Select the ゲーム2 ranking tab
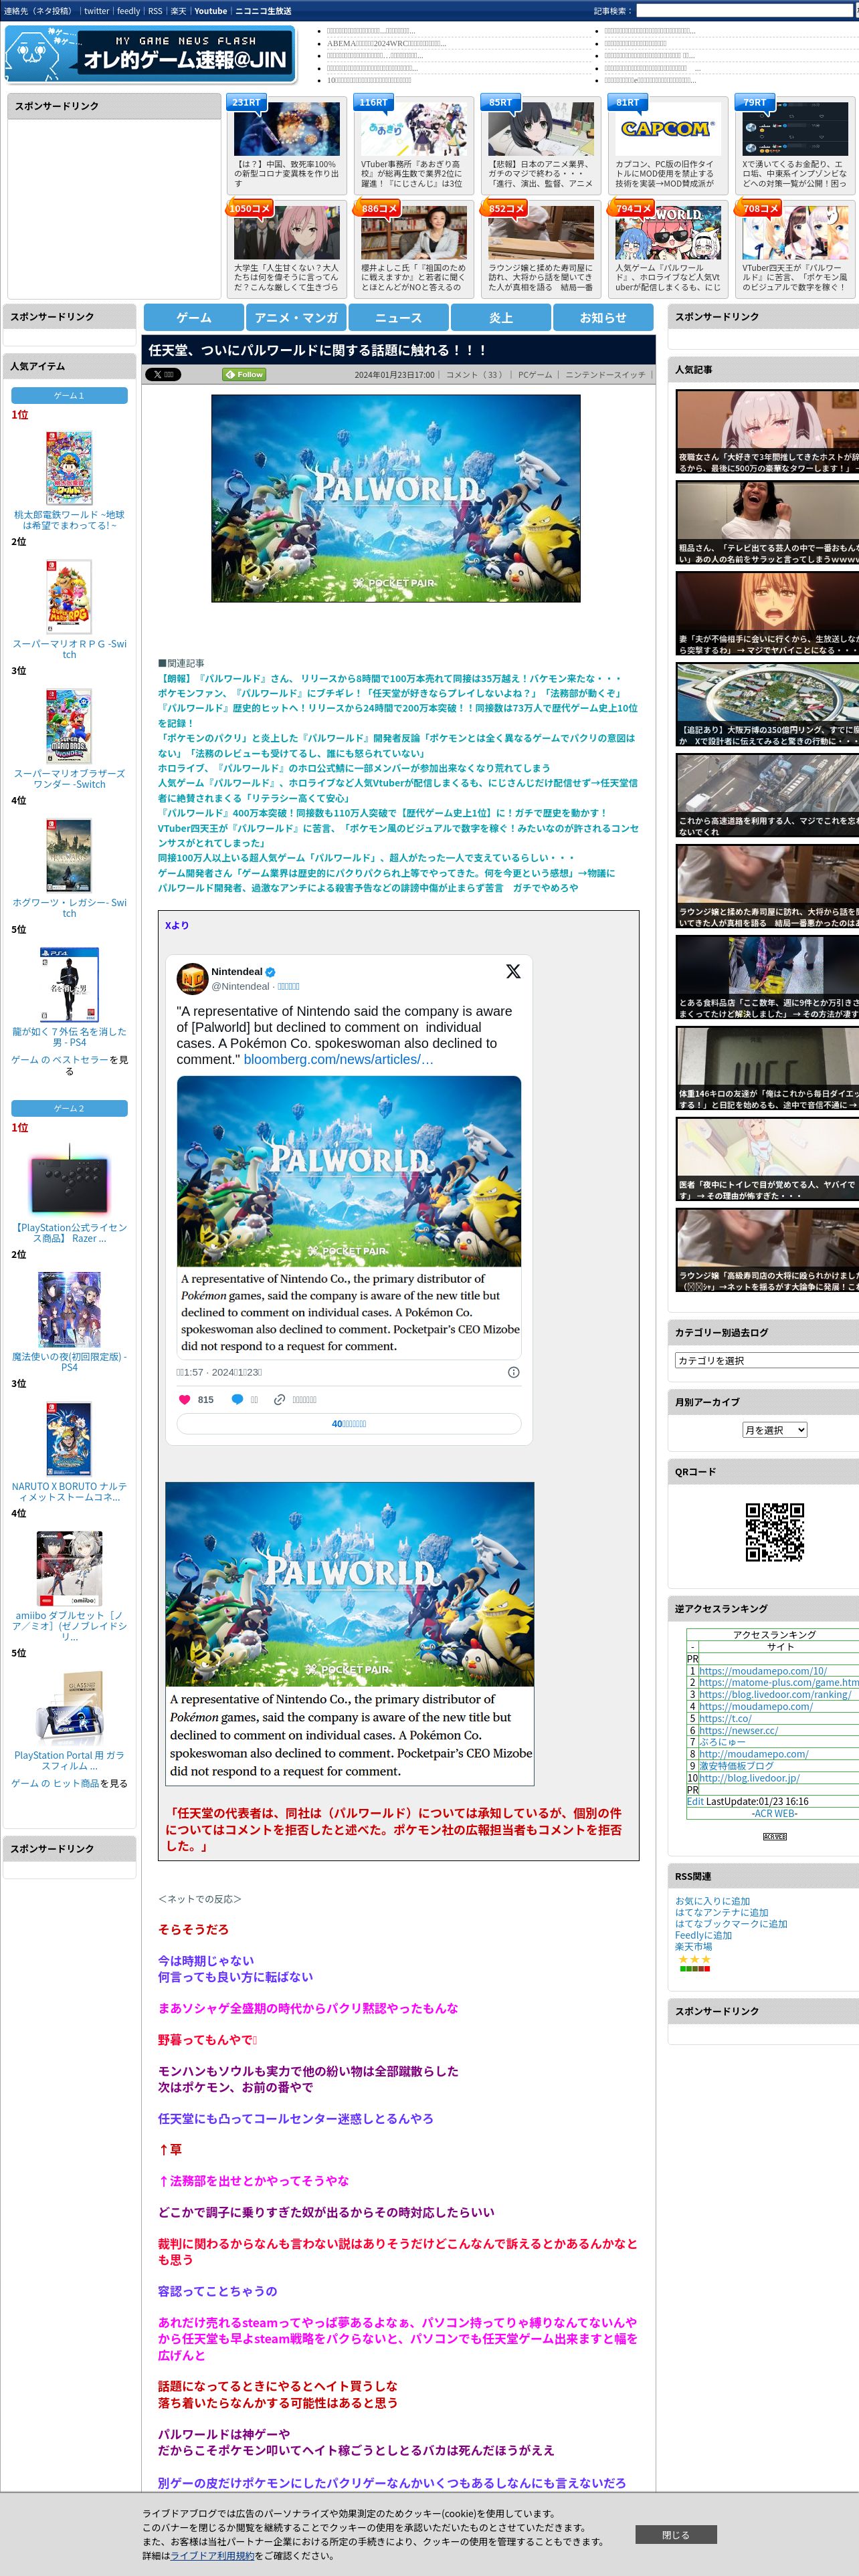859x2576 pixels. click(x=69, y=1108)
